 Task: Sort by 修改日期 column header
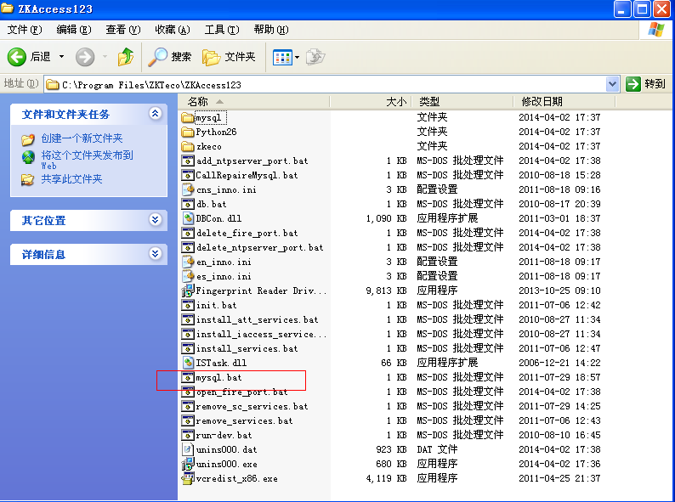coord(564,102)
